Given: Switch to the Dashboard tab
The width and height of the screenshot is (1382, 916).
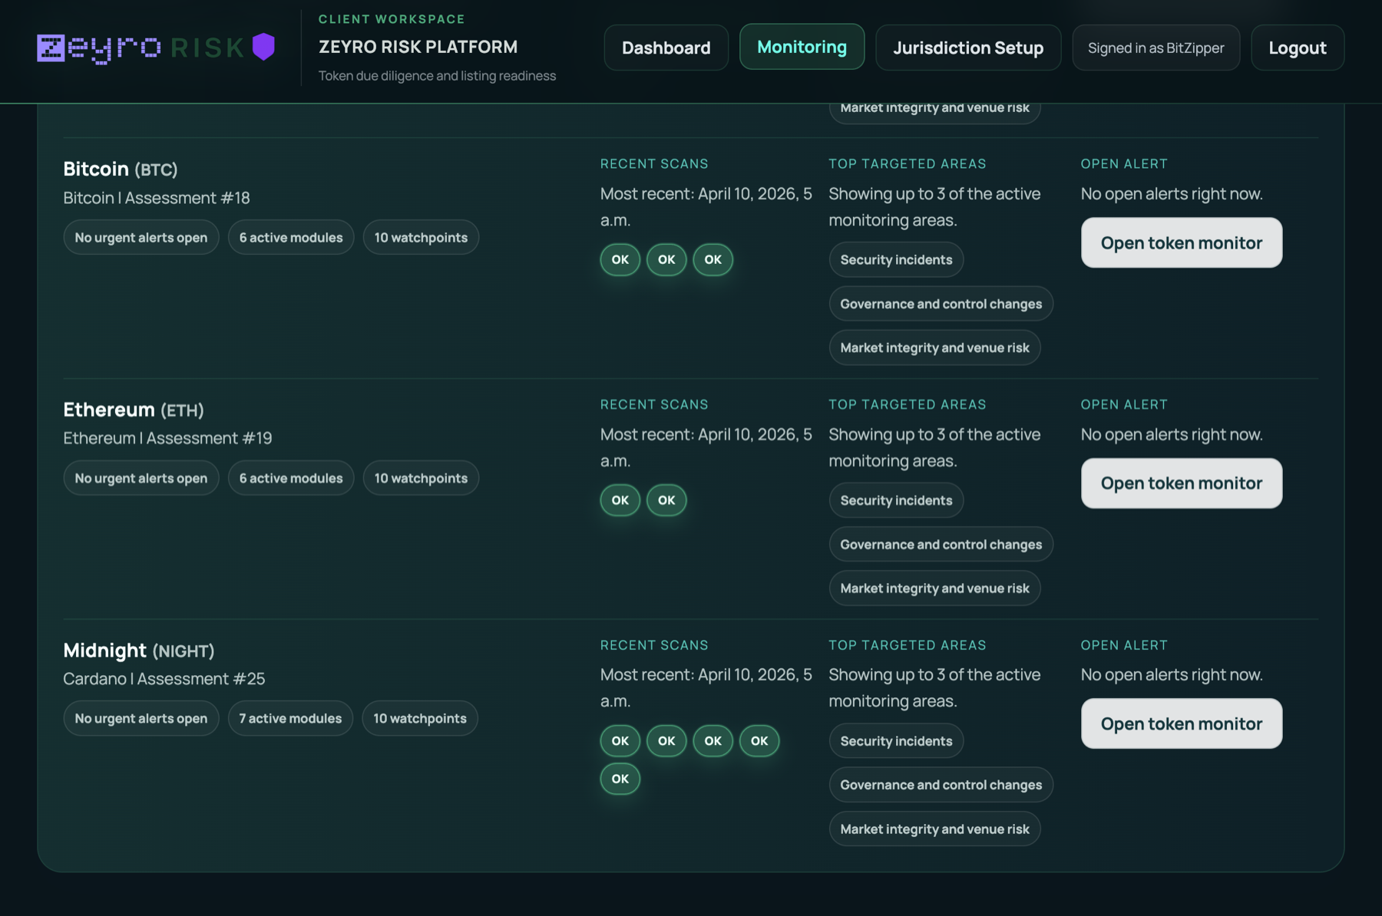Looking at the screenshot, I should pos(665,47).
